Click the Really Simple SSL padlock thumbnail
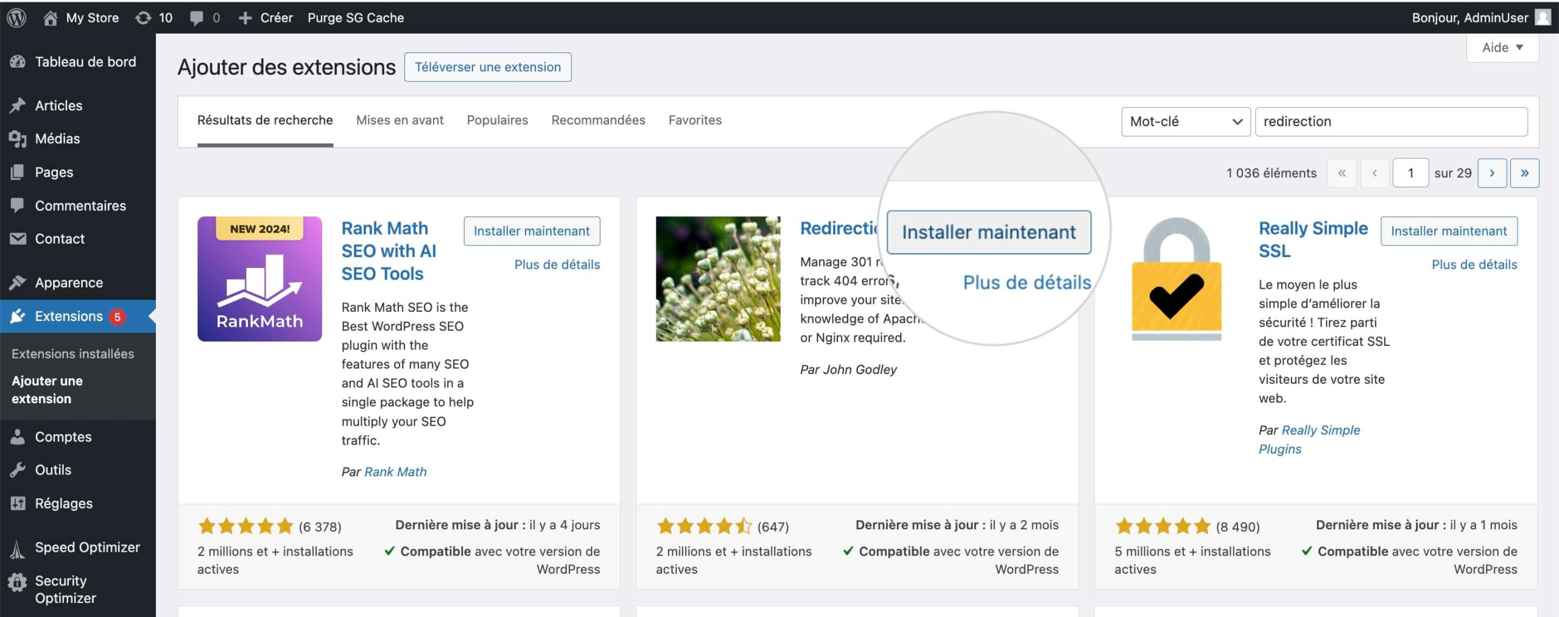This screenshot has width=1559, height=617. click(1177, 279)
